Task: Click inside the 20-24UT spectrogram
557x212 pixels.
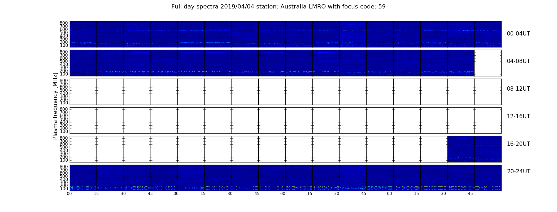Action: coord(285,178)
